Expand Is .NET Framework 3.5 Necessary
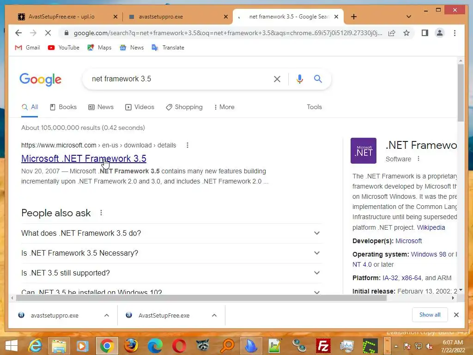 (x=171, y=253)
